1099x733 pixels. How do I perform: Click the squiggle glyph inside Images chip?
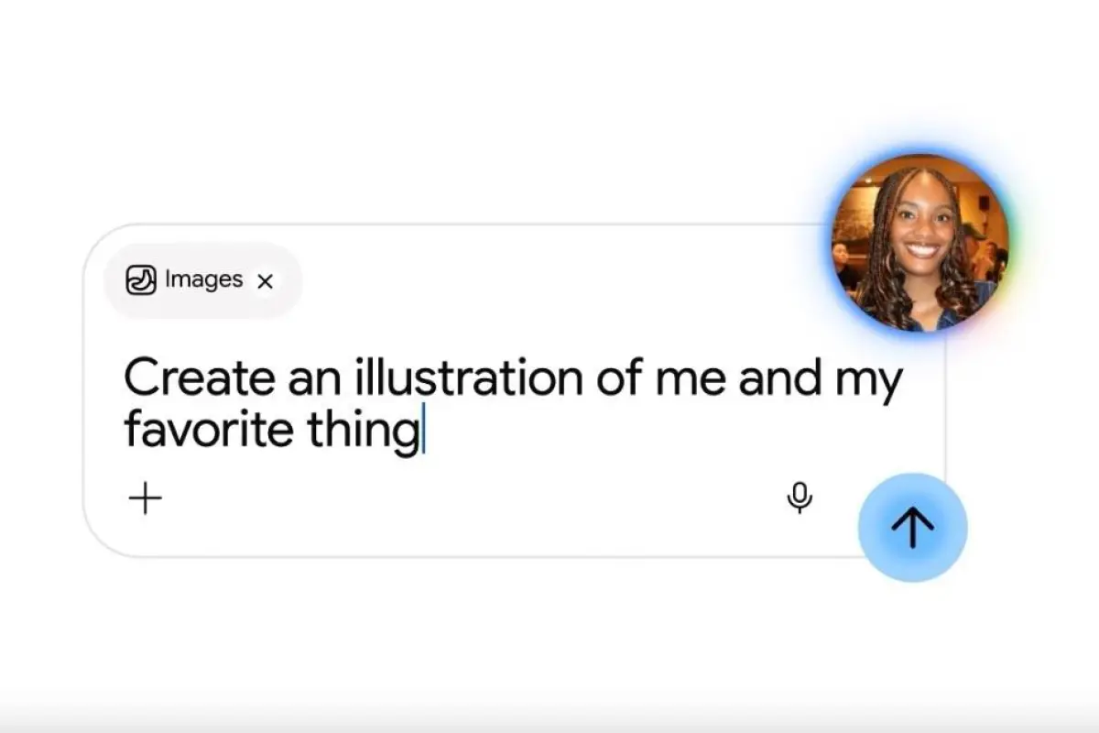[142, 279]
